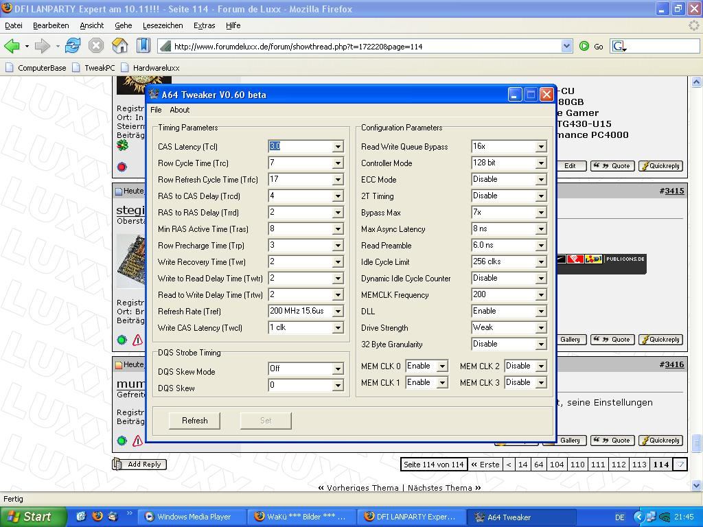Expand Controller Mode dropdown

[x=541, y=163]
